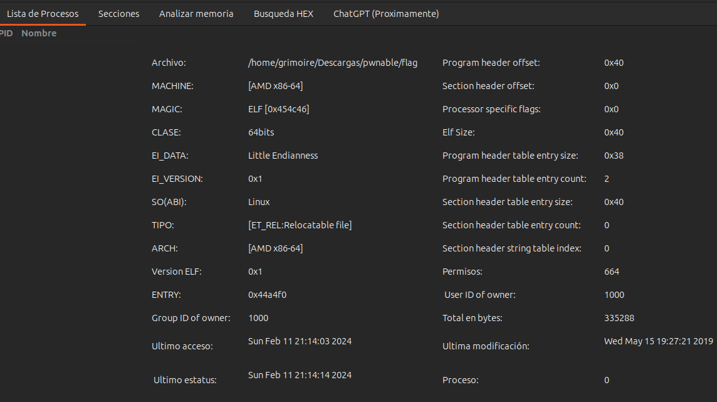
Task: Click the SO(ABI) value Linux
Action: tap(259, 202)
